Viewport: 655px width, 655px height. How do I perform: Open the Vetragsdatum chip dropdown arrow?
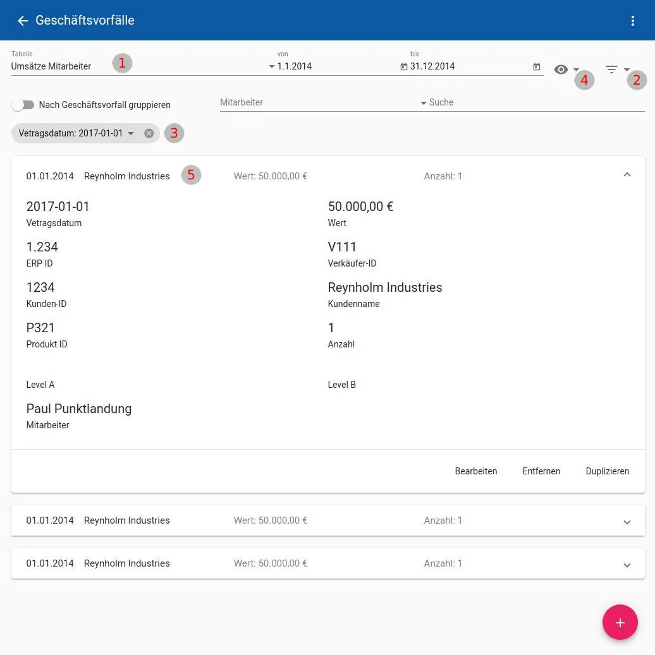131,133
